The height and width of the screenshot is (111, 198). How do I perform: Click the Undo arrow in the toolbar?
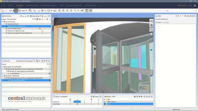click(x=2, y=11)
